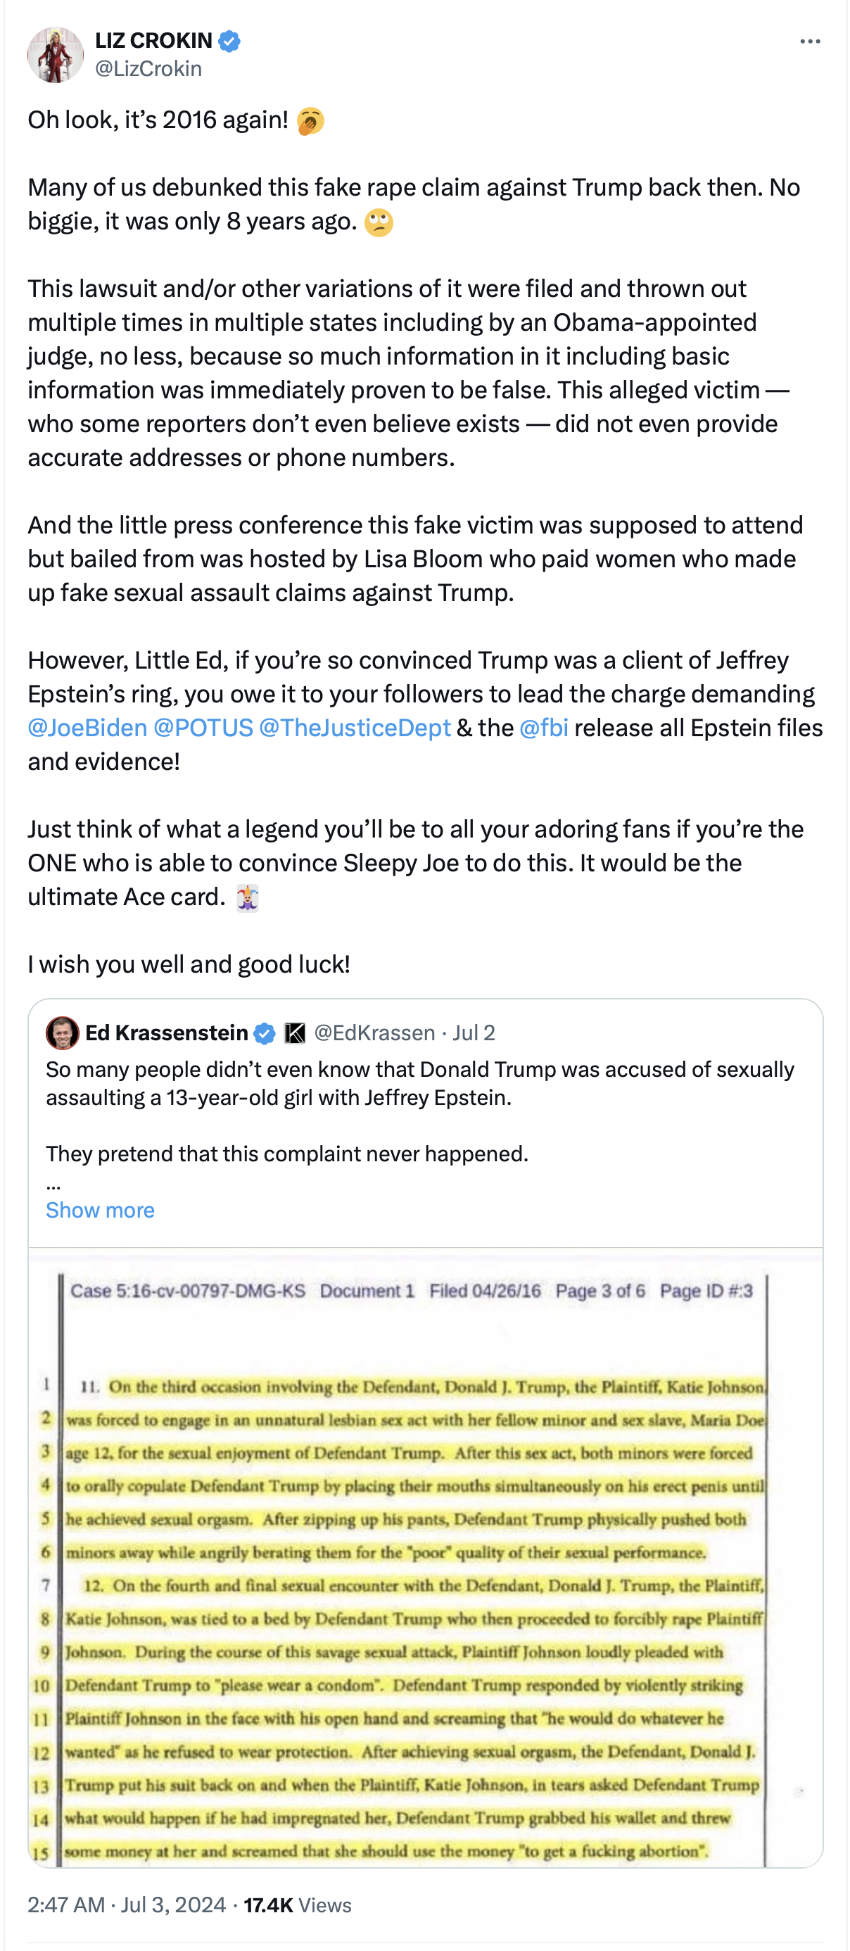Expand quoted tweet with Show more

[x=100, y=1210]
